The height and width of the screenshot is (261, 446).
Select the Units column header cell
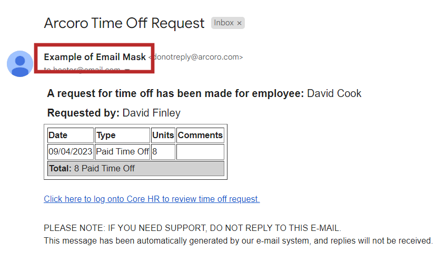163,136
